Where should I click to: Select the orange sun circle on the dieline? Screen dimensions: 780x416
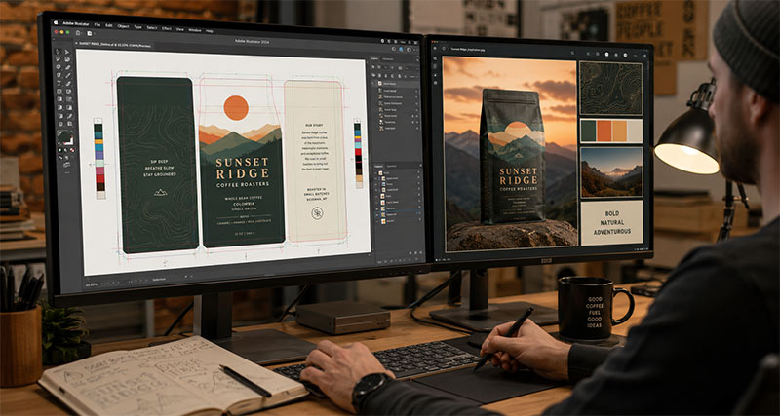tap(236, 108)
